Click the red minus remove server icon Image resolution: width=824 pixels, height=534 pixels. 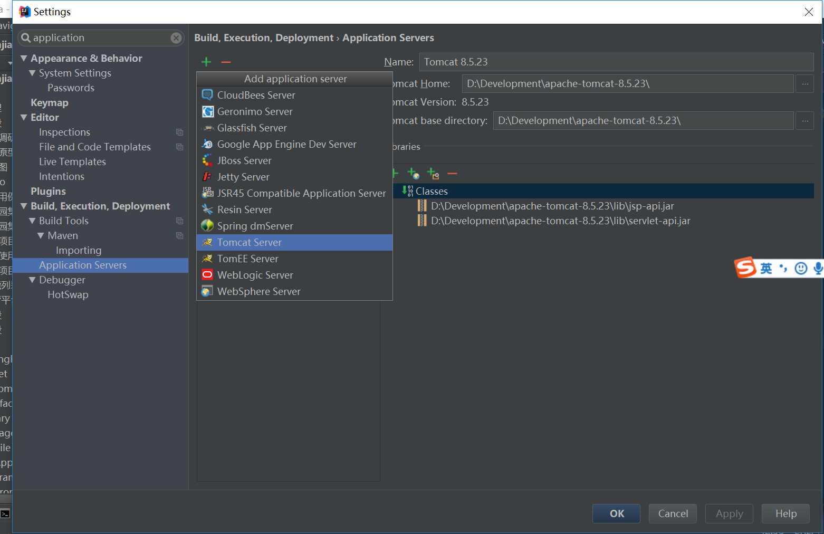pyautogui.click(x=226, y=62)
